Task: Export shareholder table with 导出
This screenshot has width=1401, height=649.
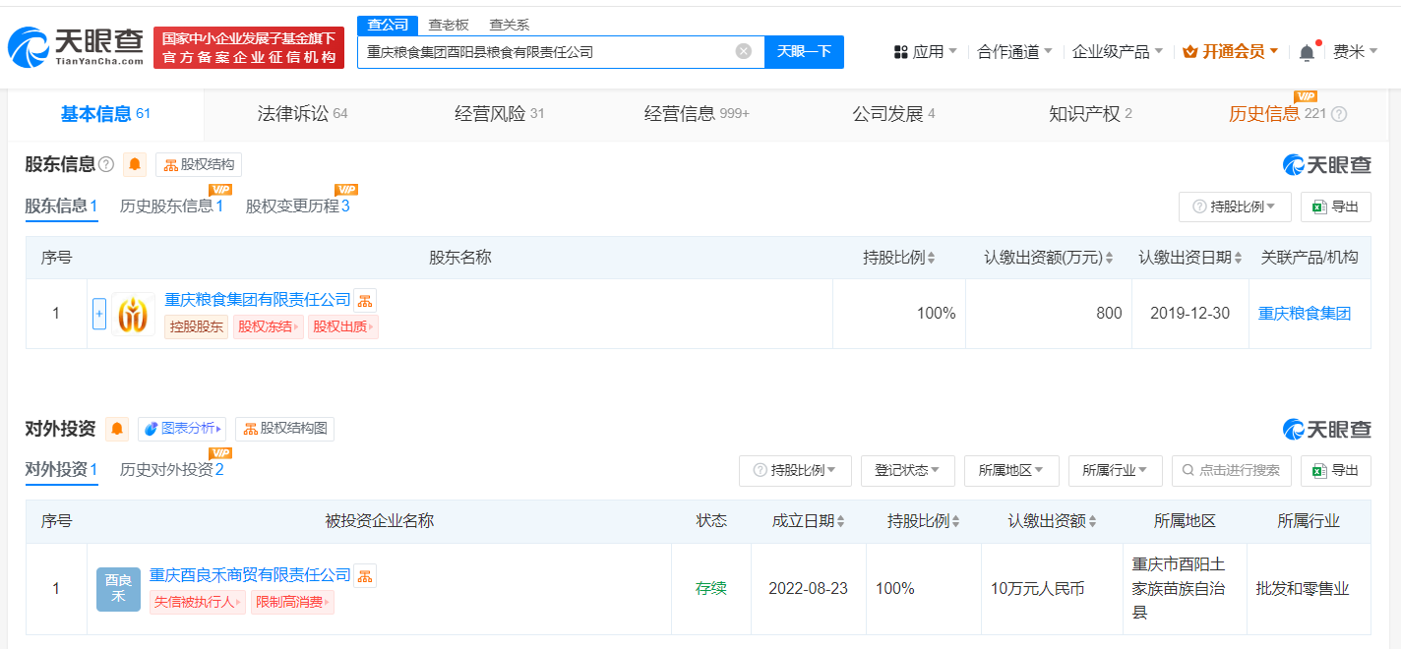Action: click(1335, 206)
